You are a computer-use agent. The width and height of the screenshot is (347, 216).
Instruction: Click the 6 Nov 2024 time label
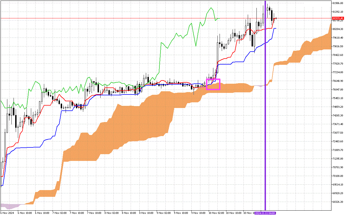tap(7, 213)
